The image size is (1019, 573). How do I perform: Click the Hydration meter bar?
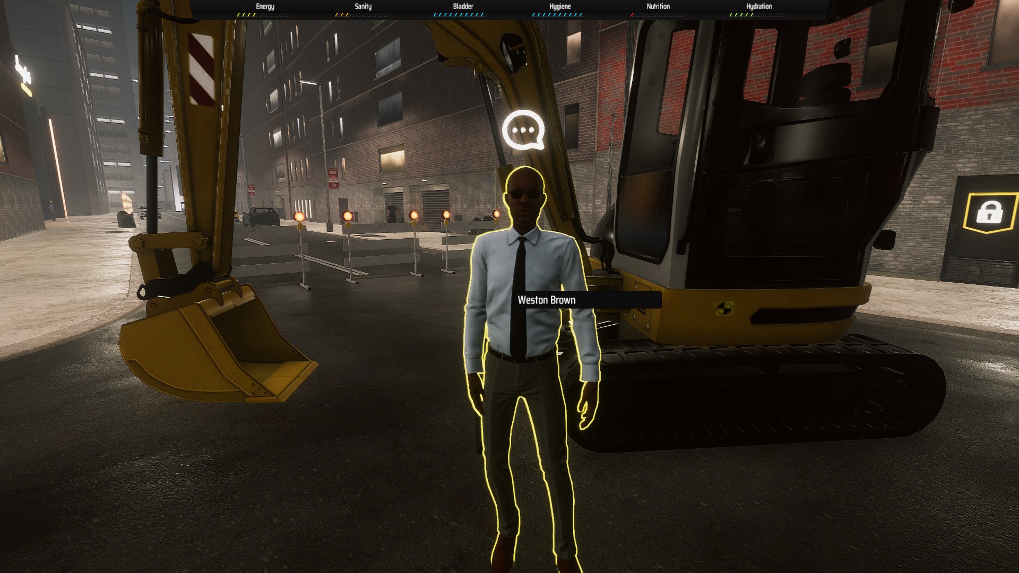pyautogui.click(x=758, y=15)
